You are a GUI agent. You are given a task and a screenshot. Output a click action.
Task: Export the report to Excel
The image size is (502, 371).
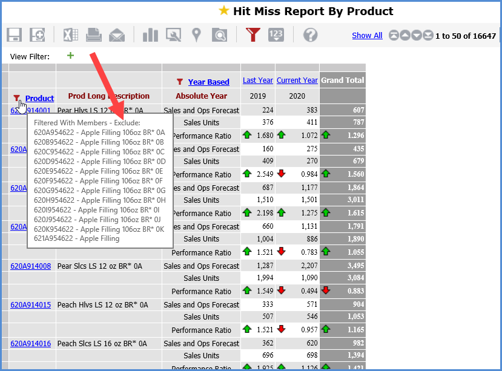(70, 35)
